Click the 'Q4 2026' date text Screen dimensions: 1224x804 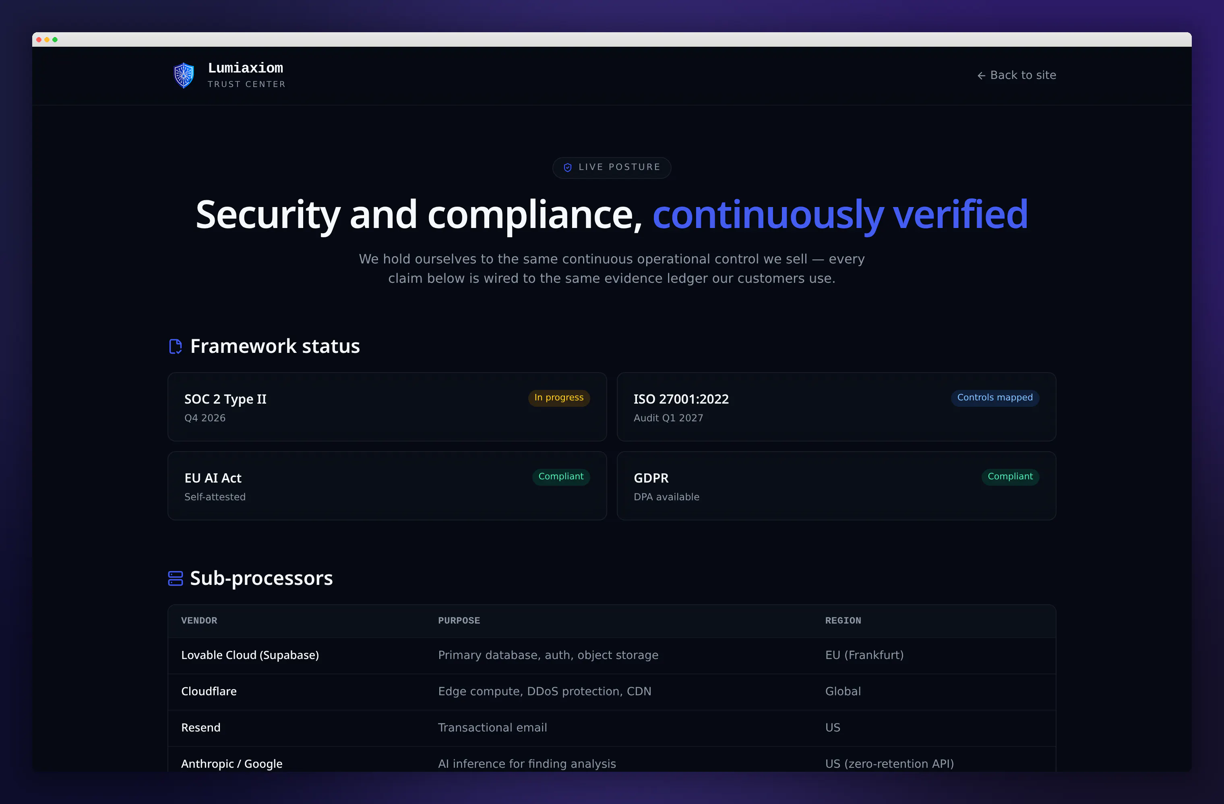[x=205, y=418]
